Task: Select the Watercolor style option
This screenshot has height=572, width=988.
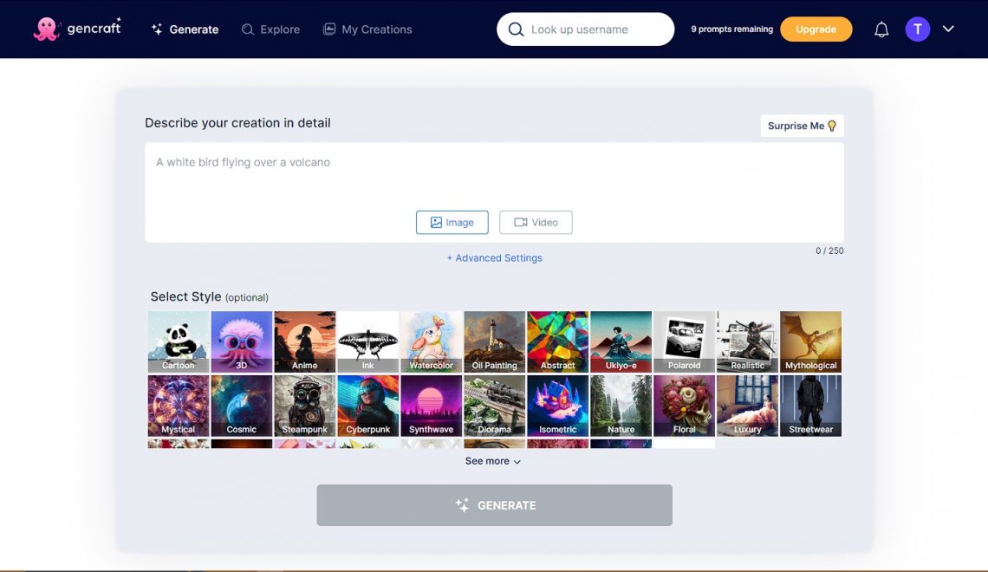Action: [x=431, y=341]
